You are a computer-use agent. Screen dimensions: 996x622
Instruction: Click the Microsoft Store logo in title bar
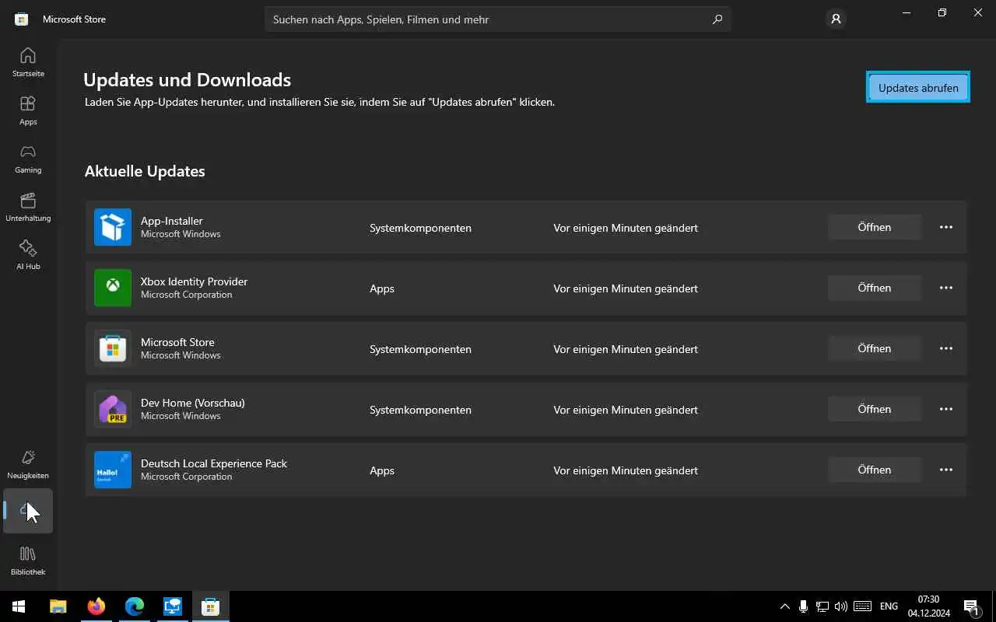[x=22, y=19]
